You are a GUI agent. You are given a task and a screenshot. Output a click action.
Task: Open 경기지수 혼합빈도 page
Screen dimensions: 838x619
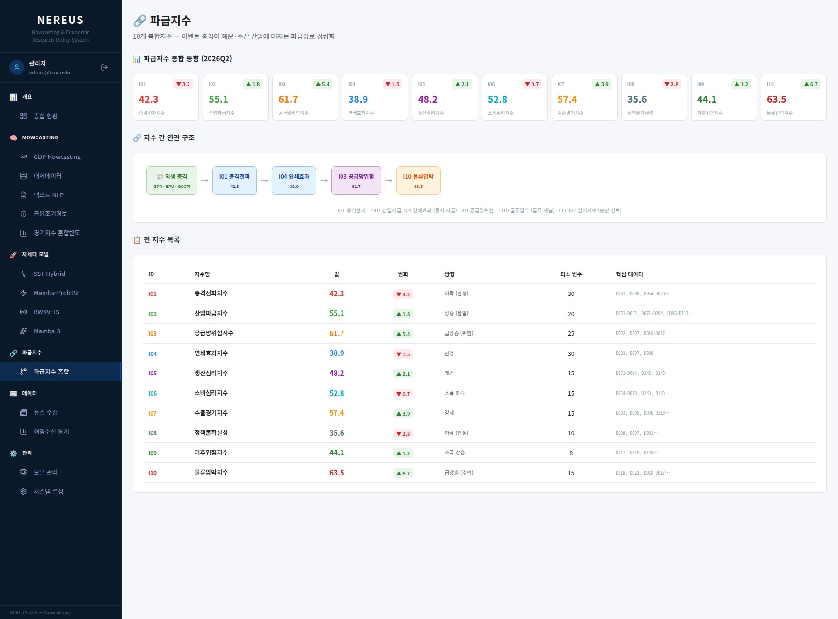[61, 233]
